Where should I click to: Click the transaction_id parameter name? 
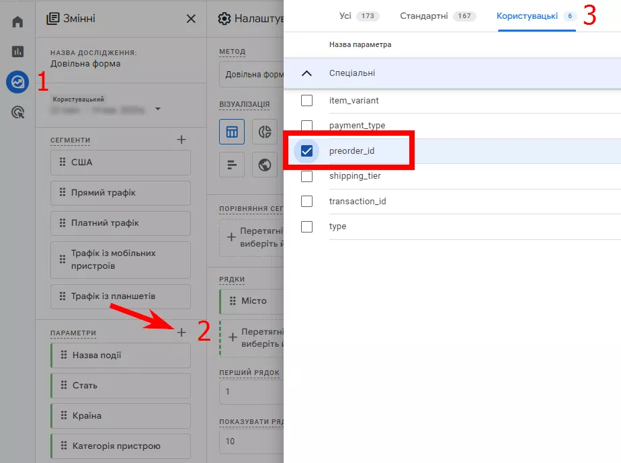coord(358,201)
